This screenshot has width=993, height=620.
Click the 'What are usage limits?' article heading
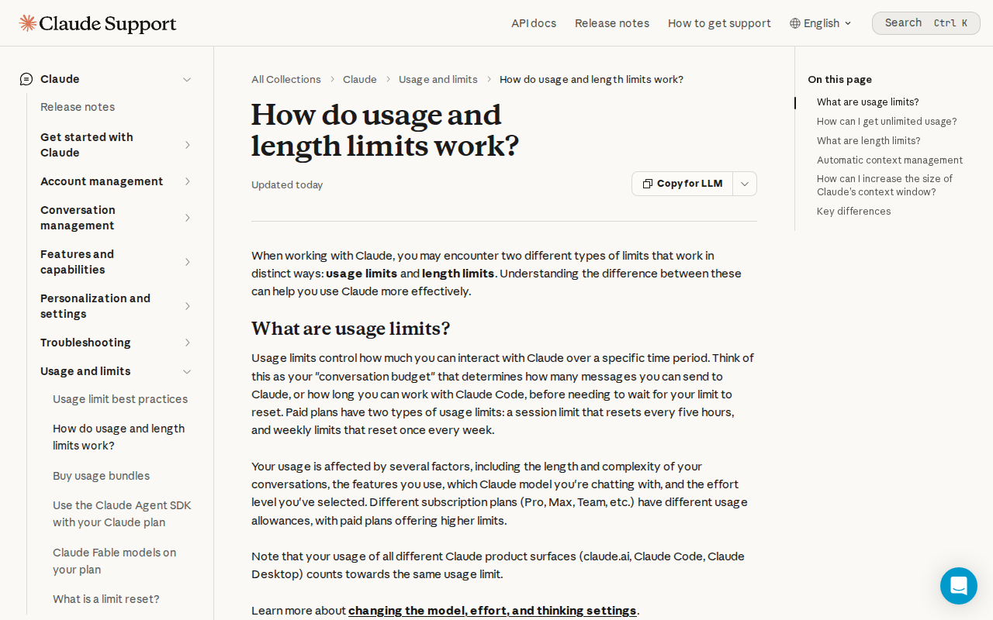click(351, 329)
